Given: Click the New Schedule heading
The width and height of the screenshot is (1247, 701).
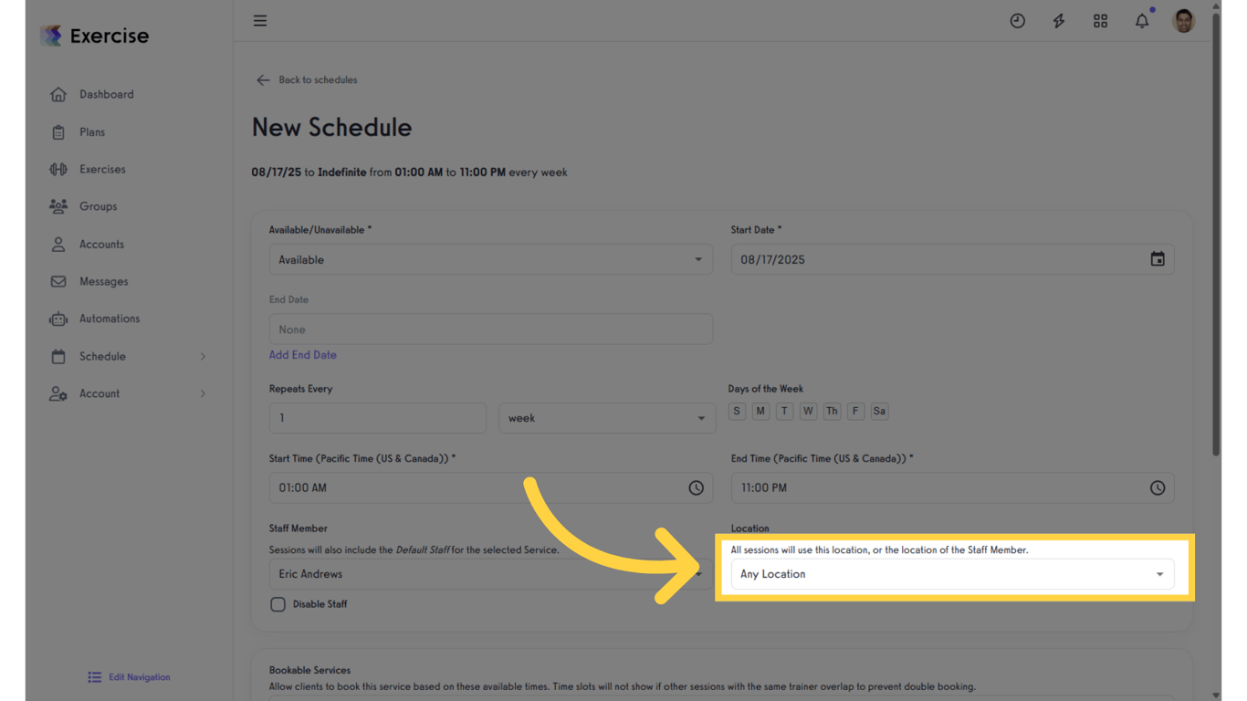Looking at the screenshot, I should tap(331, 128).
